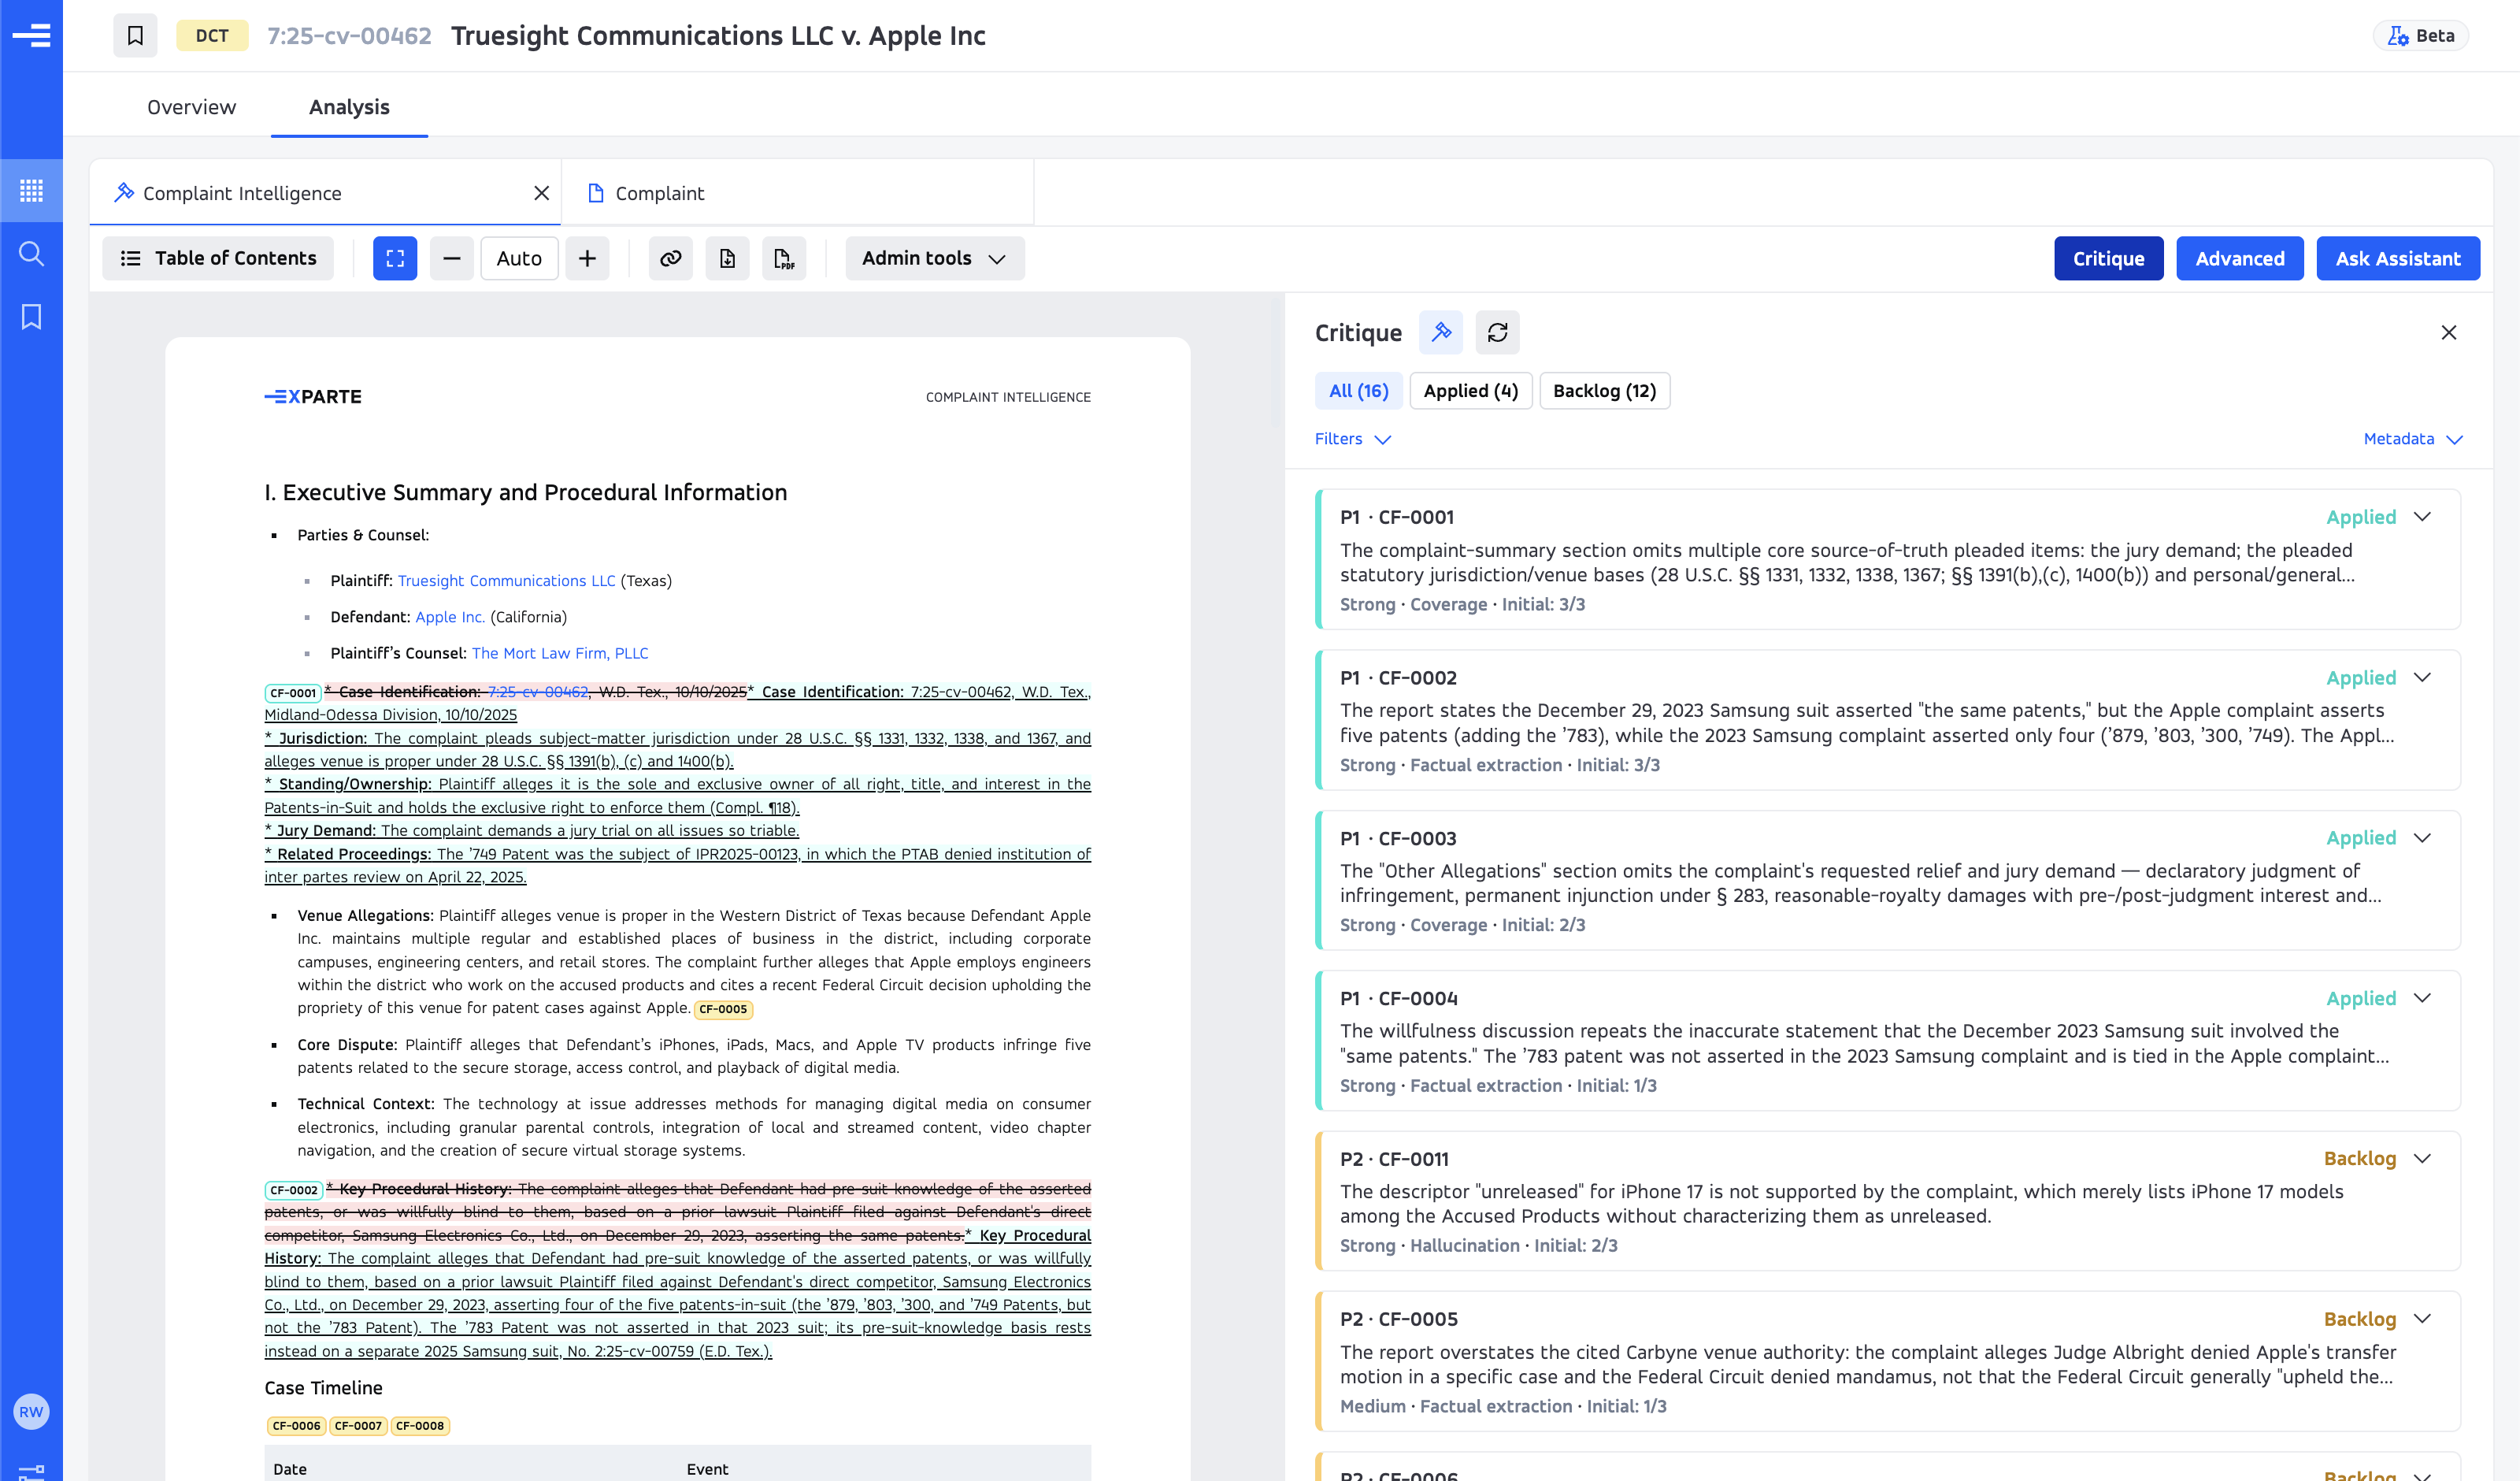
Task: Open the apps grid sidebar icon
Action: coord(31,190)
